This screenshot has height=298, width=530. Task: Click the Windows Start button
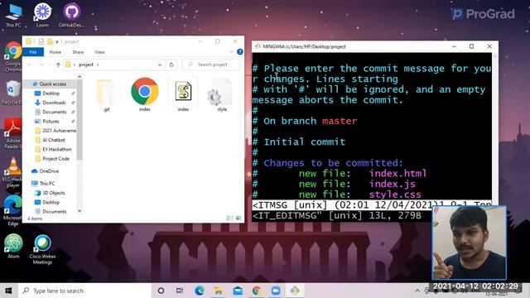coord(8,291)
